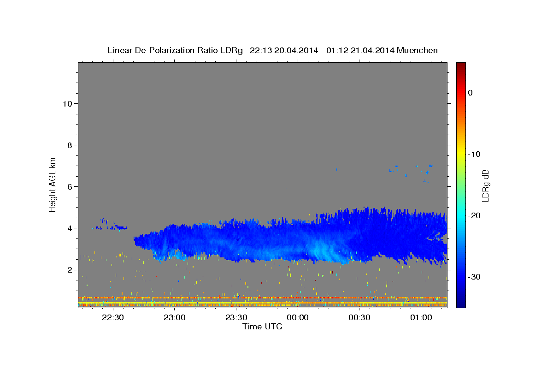Image resolution: width=553 pixels, height=369 pixels.
Task: Click the colorbar at the -20 dB cyan level
Action: click(x=461, y=215)
